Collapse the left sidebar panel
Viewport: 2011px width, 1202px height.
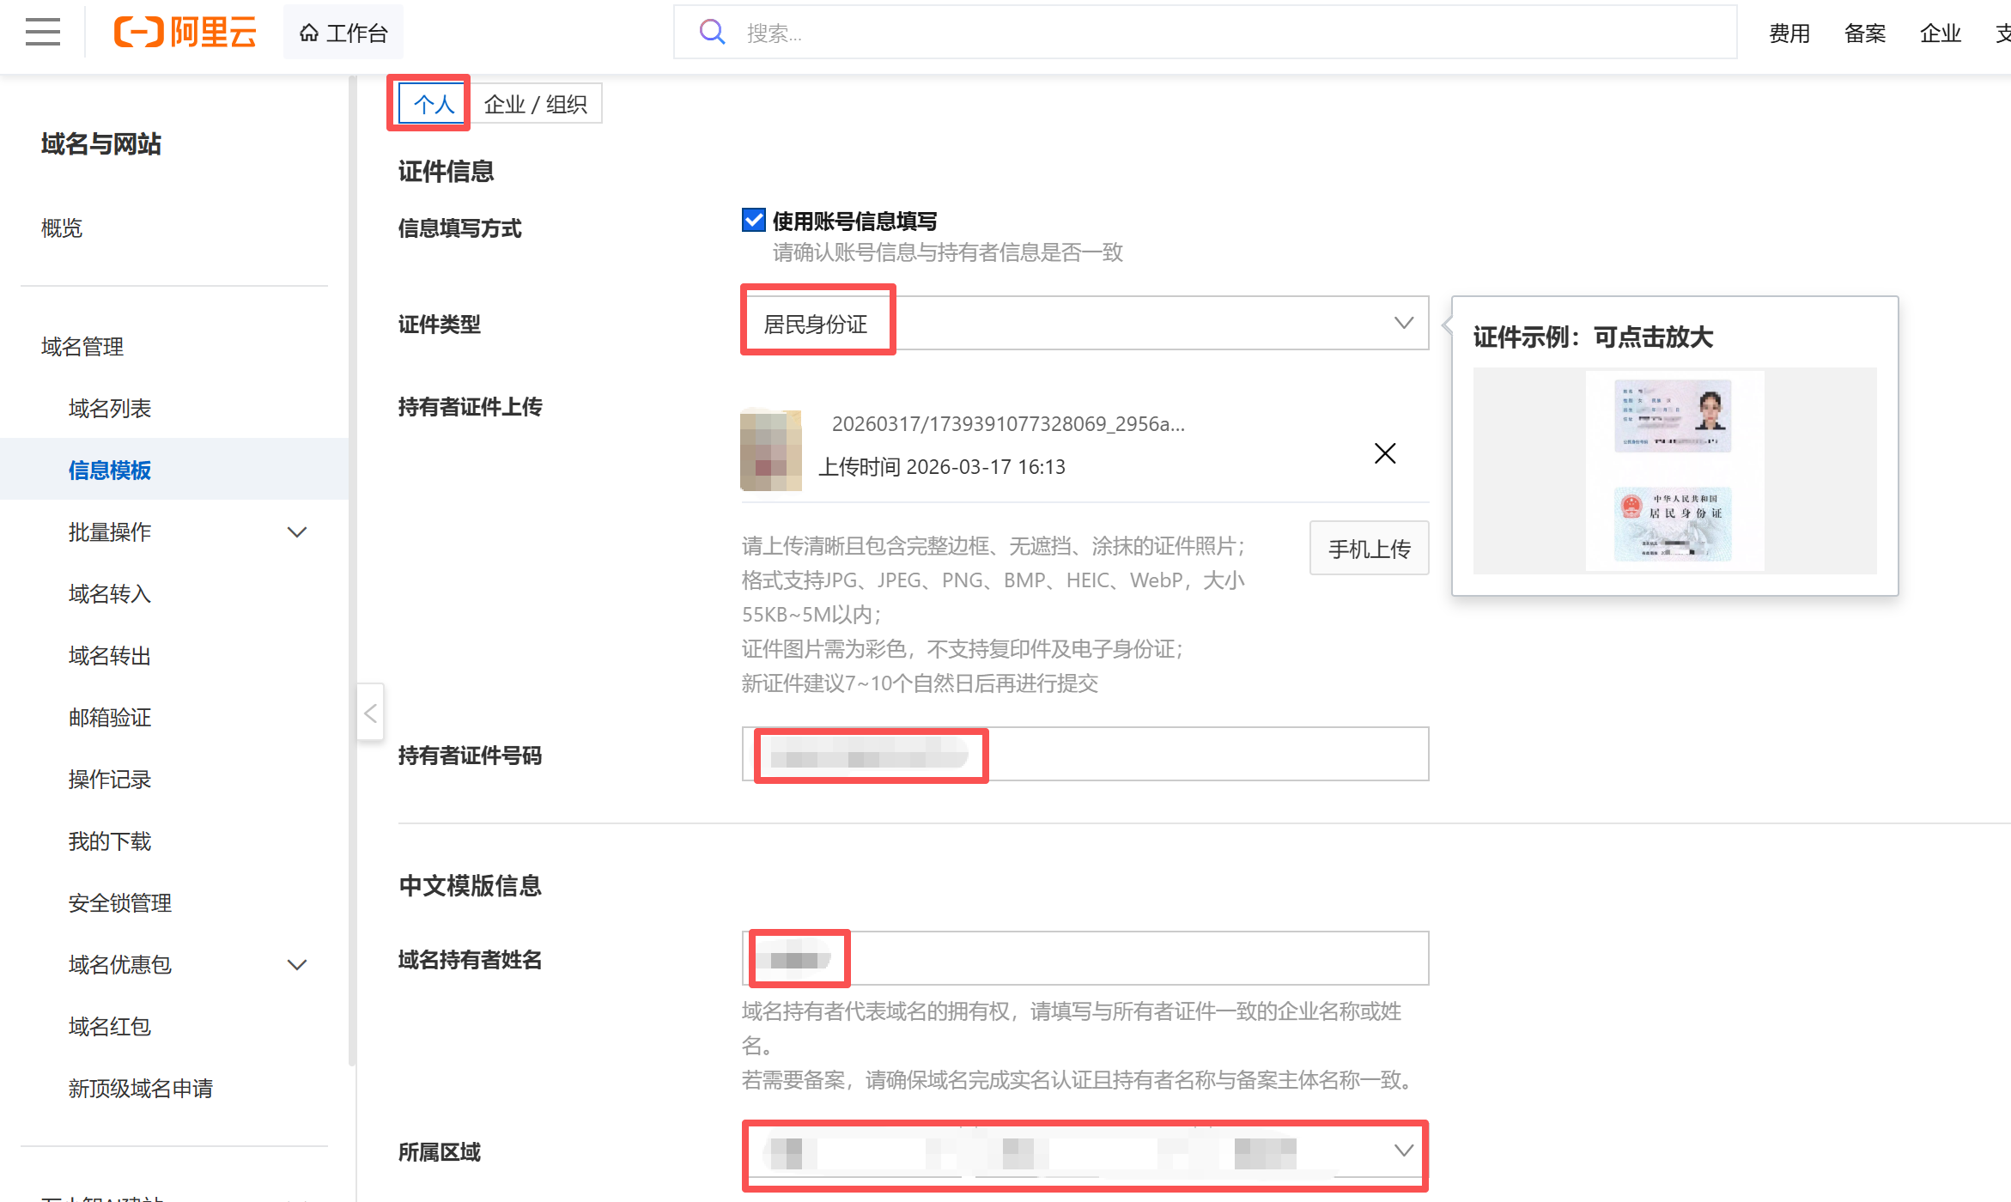click(x=370, y=713)
